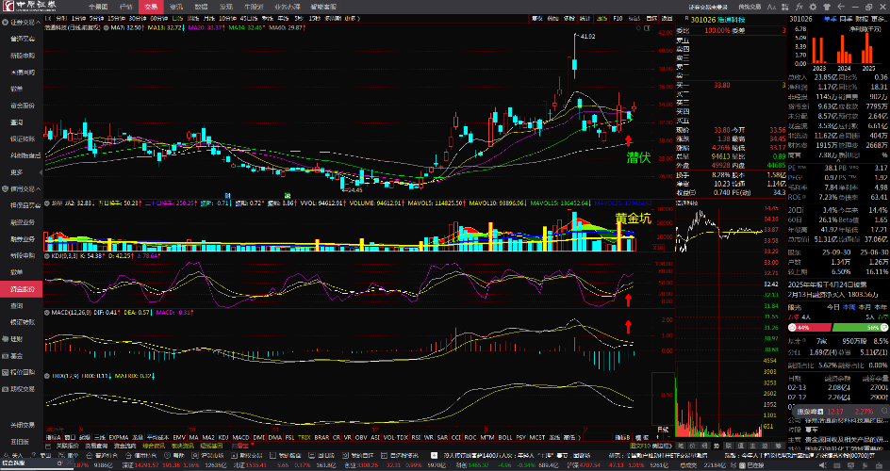Screen dimensions: 890x471
Task: Click the K-line candlestick at 41.92 high
Action: pyautogui.click(x=574, y=57)
